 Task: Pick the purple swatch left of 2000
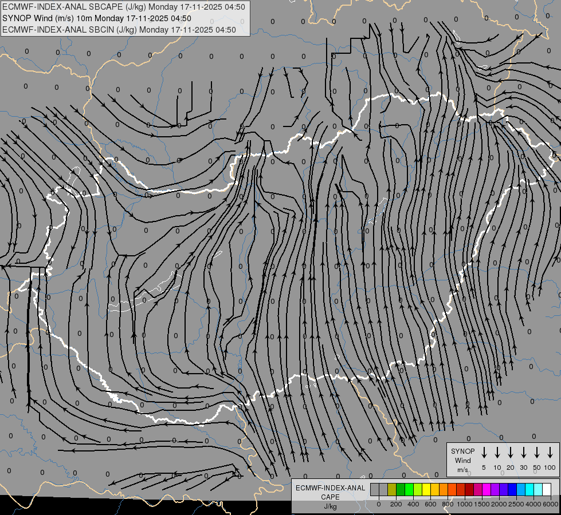[x=495, y=489]
